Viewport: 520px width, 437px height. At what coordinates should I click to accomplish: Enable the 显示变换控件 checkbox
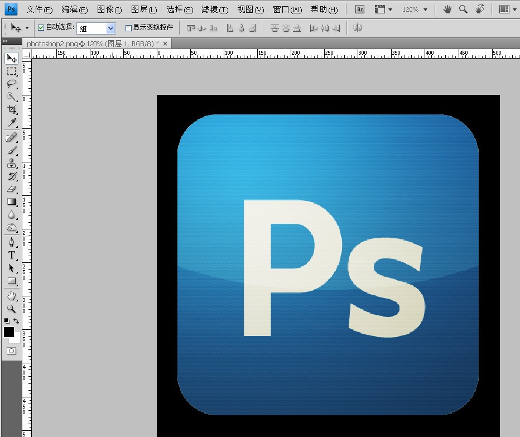129,28
